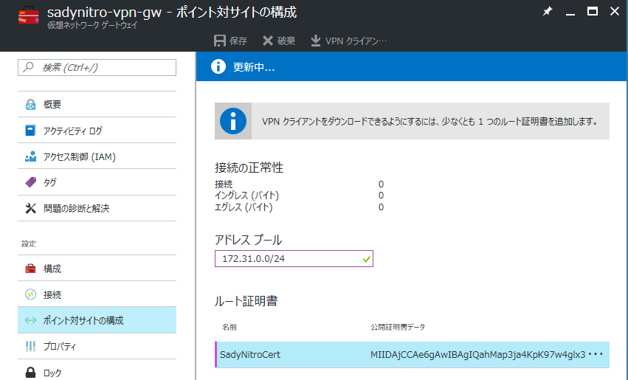The height and width of the screenshot is (380, 628).
Task: Open the connections (接続) menu item
Action: coord(97,294)
